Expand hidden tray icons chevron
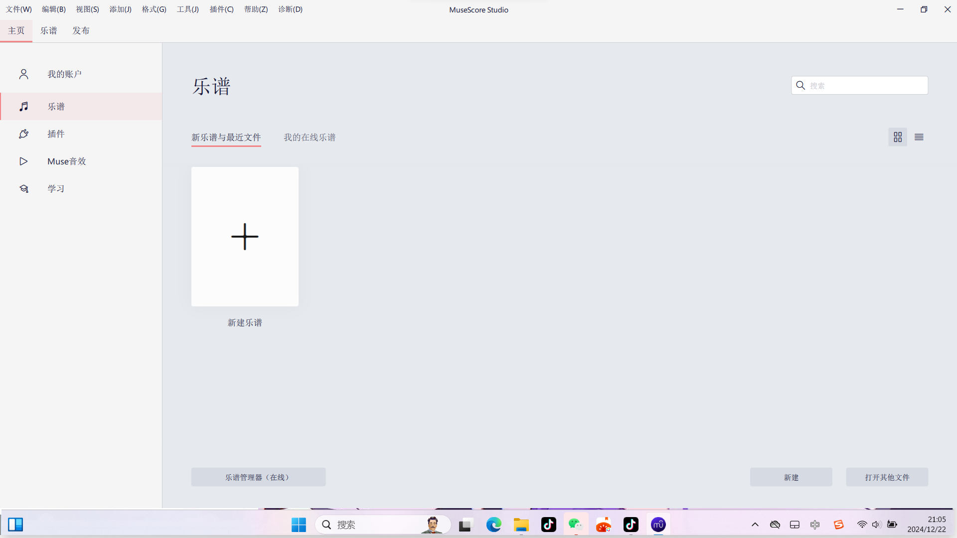Viewport: 957px width, 538px height. [x=755, y=525]
